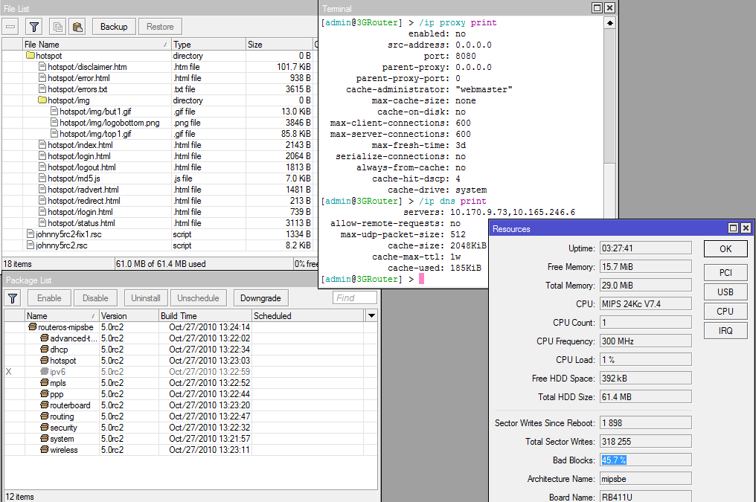The height and width of the screenshot is (502, 756).
Task: Click the Find field in Package List
Action: point(355,298)
